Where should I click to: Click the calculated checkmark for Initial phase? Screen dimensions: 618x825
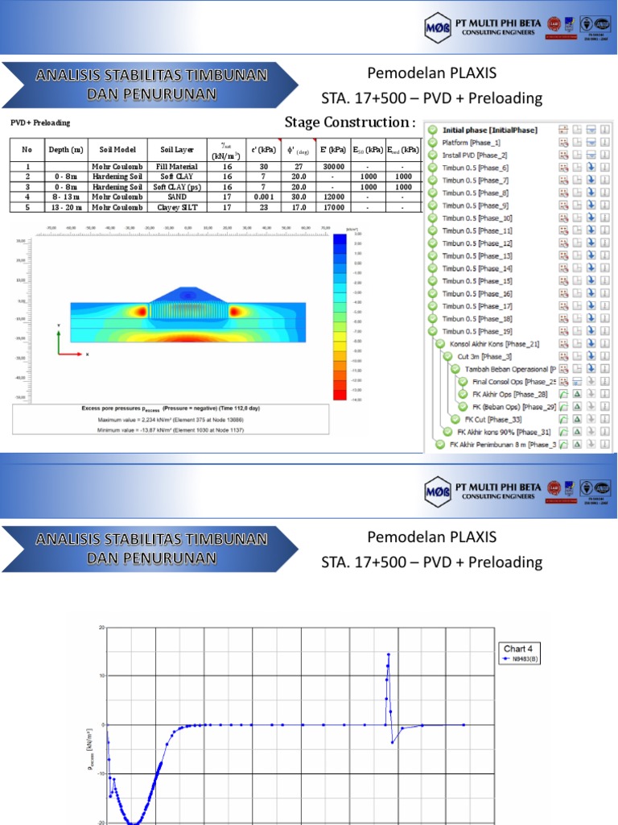432,130
